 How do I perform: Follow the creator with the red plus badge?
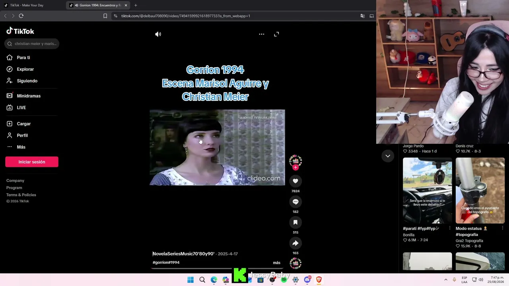295,168
